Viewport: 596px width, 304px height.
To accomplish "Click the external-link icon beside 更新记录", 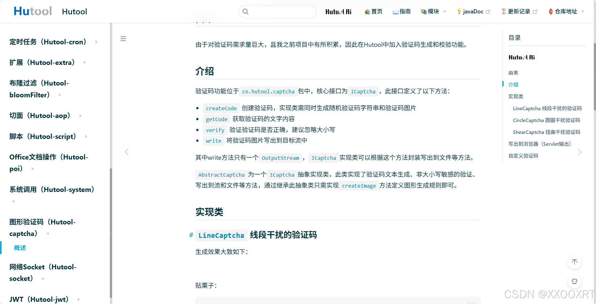I will tap(535, 12).
